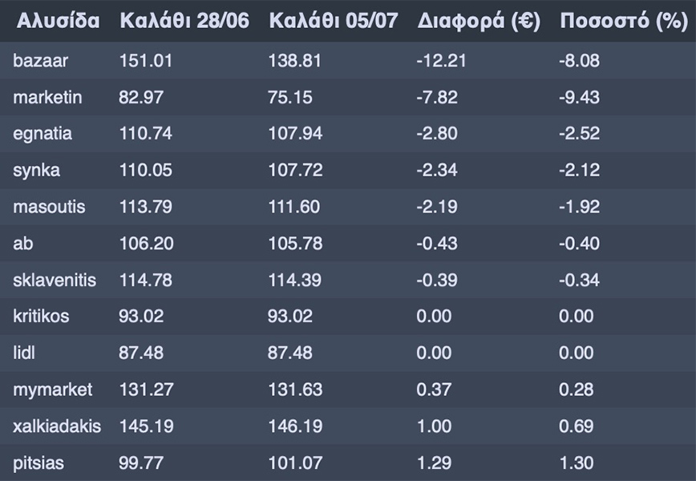
Task: Click the kritikos chain name
Action: tap(41, 316)
